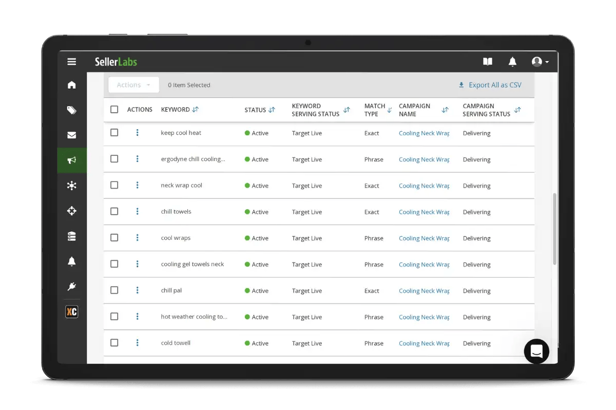Open the email section in the sidebar
This screenshot has width=616, height=410.
[72, 135]
